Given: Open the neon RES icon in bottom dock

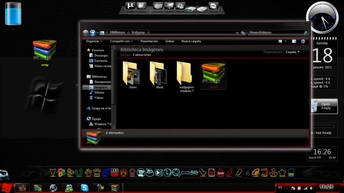Looking at the screenshot, I should (x=114, y=173).
